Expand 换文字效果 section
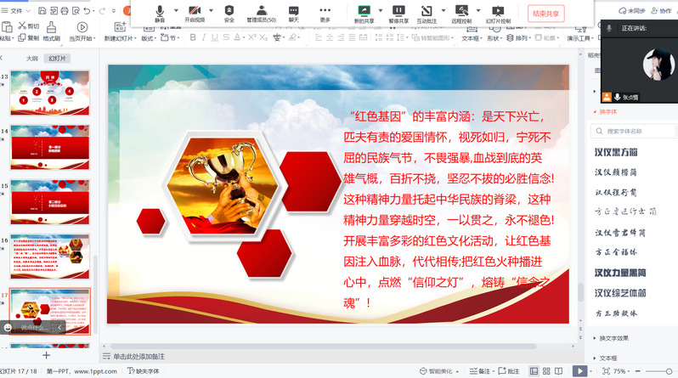 pyautogui.click(x=611, y=338)
